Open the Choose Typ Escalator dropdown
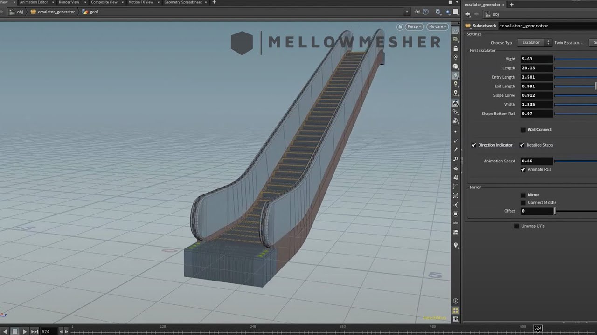The height and width of the screenshot is (335, 597). coord(534,43)
